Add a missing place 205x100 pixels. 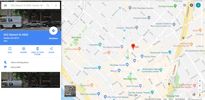point(19,62)
